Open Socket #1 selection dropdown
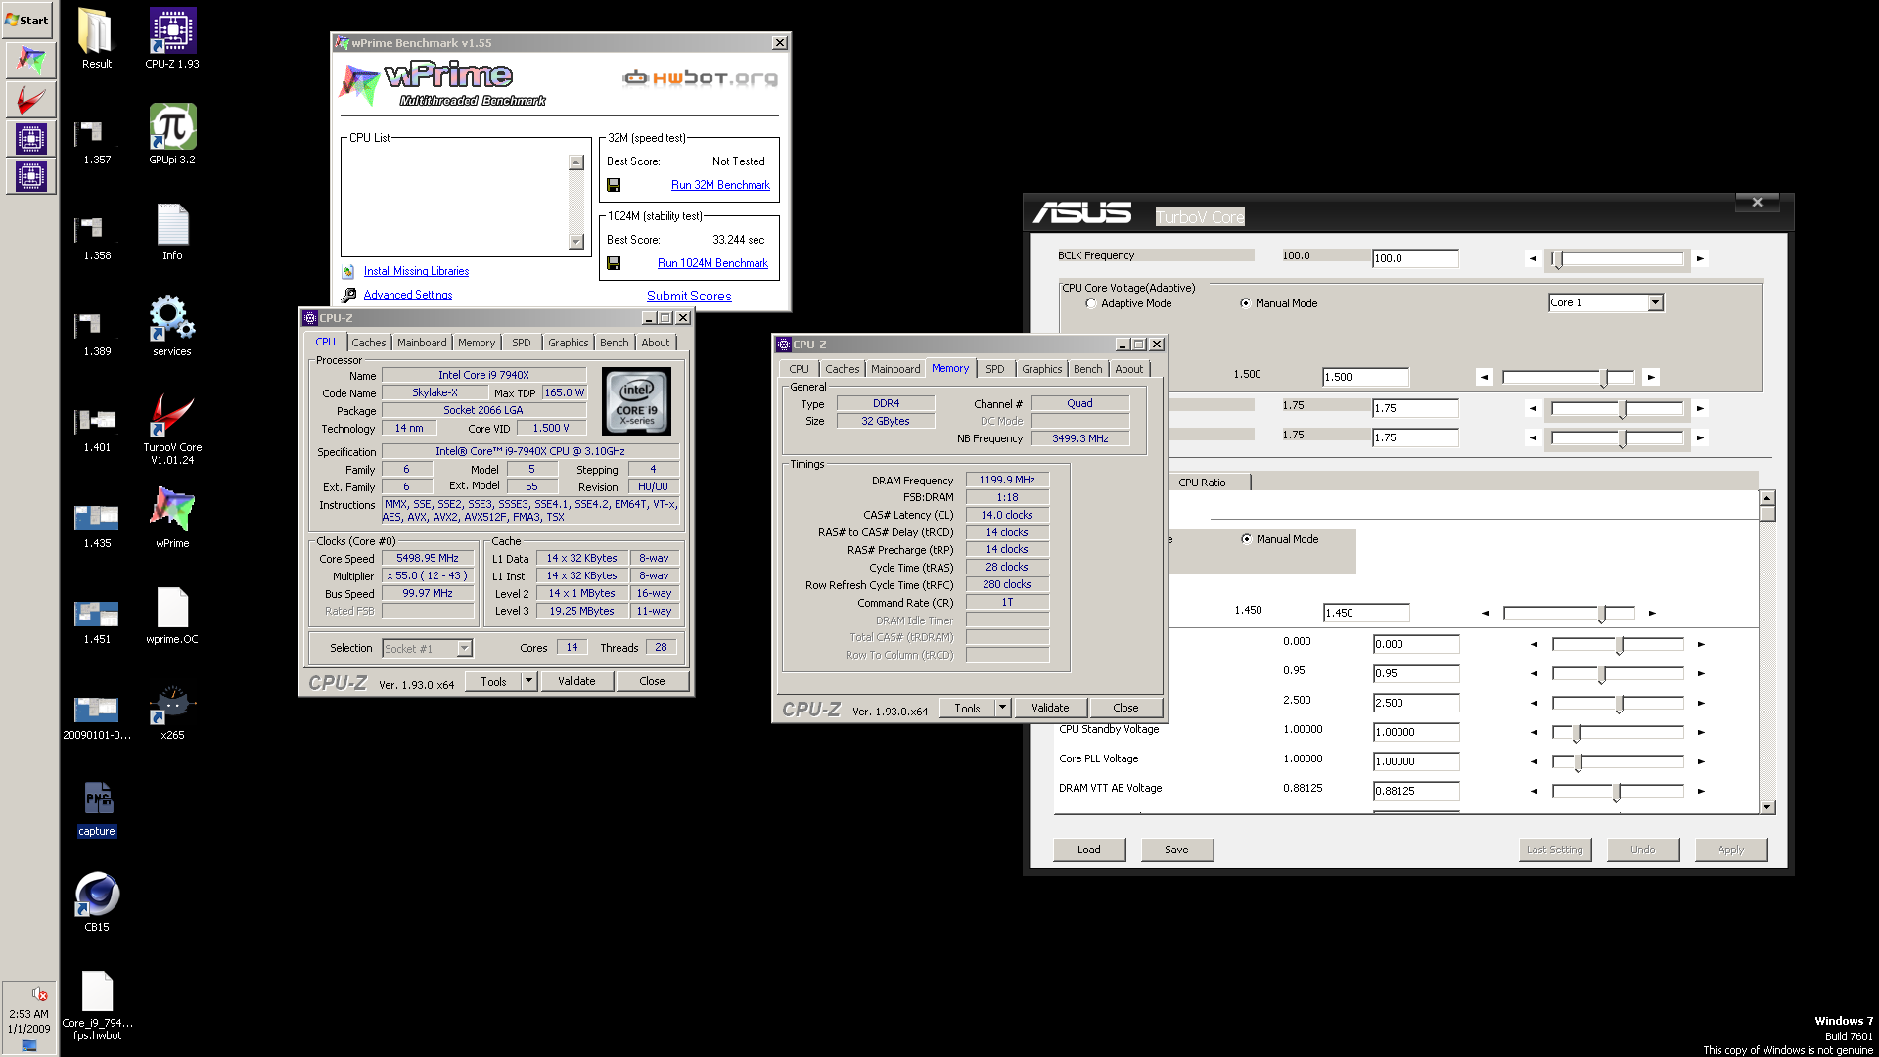The height and width of the screenshot is (1057, 1879). 464,648
